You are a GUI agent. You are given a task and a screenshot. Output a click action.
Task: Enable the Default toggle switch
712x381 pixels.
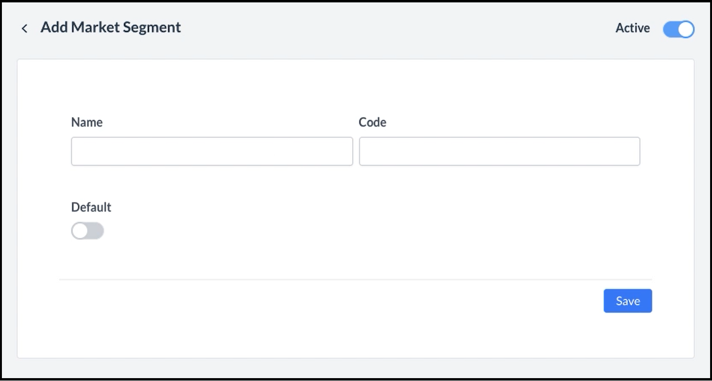click(x=87, y=231)
